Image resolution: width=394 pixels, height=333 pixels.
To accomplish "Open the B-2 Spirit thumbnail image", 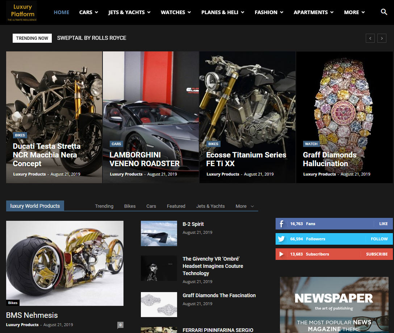I will pyautogui.click(x=159, y=233).
